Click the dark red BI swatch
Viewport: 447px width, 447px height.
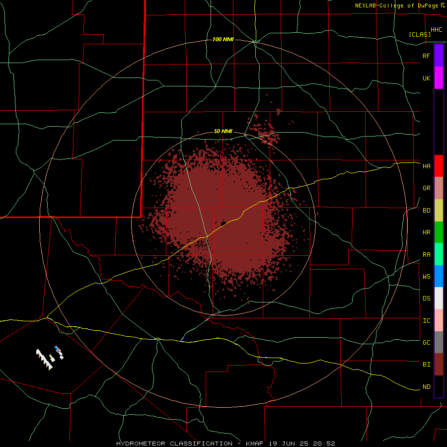439,365
